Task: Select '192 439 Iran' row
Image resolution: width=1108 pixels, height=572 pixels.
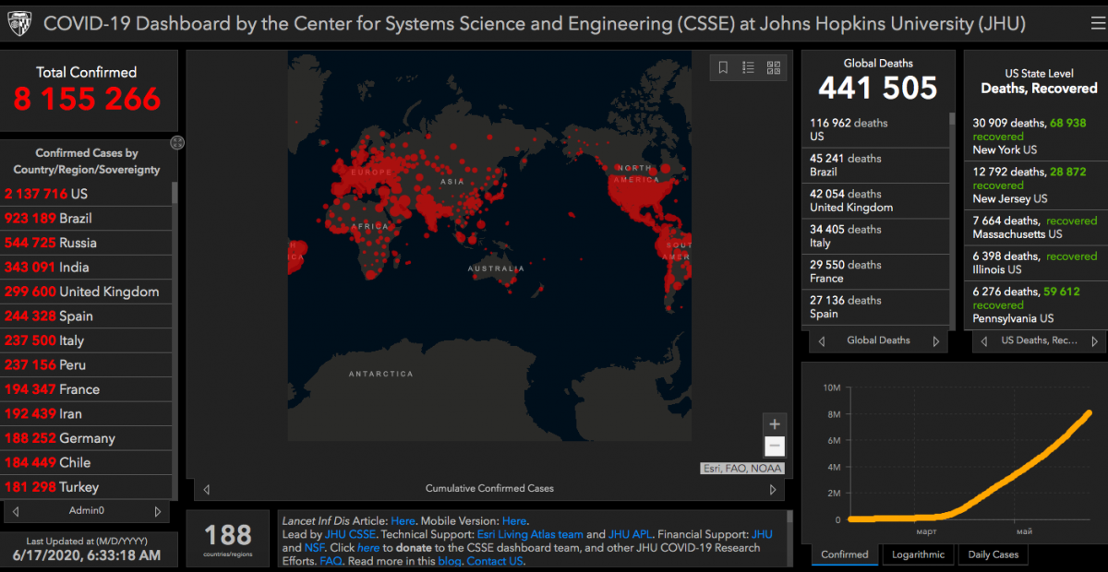Action: [86, 414]
